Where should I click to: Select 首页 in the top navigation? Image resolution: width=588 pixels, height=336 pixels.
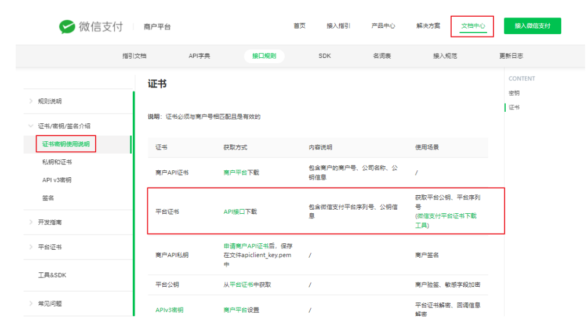click(299, 26)
